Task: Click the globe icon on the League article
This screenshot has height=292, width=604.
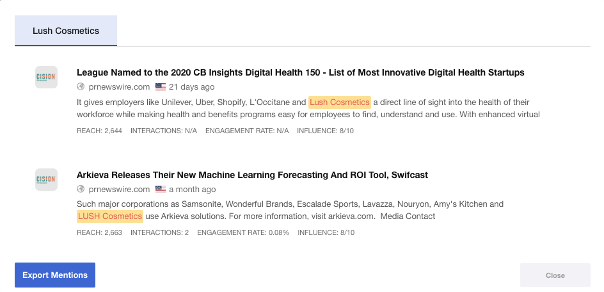Action: pyautogui.click(x=81, y=87)
